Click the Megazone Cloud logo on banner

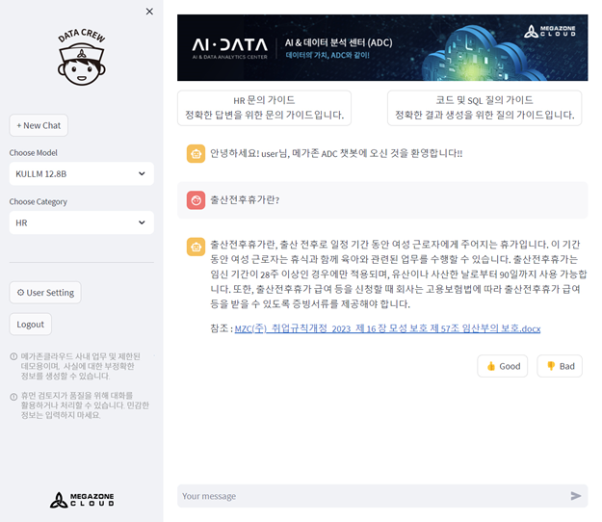click(550, 32)
